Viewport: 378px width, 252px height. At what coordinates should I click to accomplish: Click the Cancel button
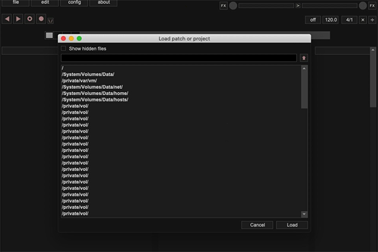tap(257, 225)
